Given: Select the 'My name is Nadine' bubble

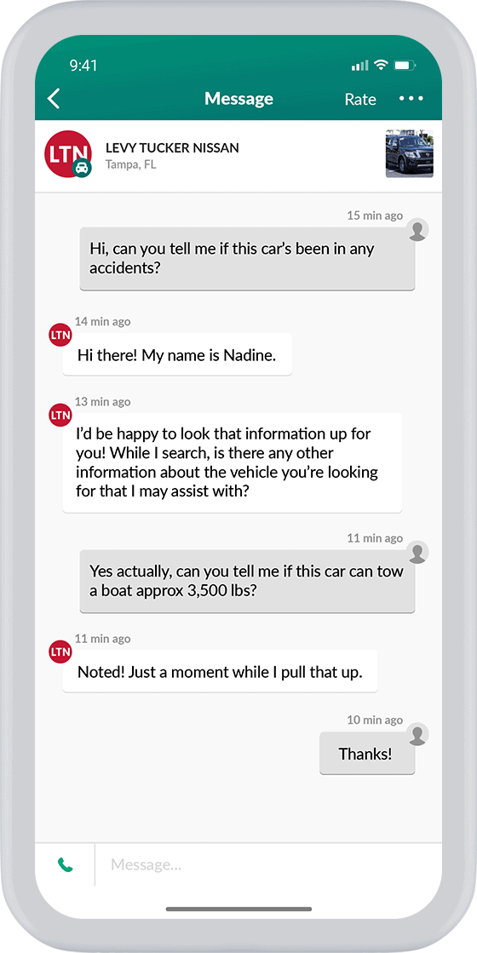Looking at the screenshot, I should pyautogui.click(x=177, y=355).
